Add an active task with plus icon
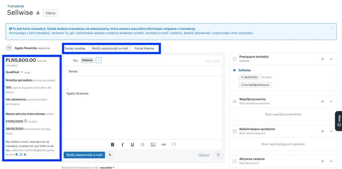 [323, 161]
